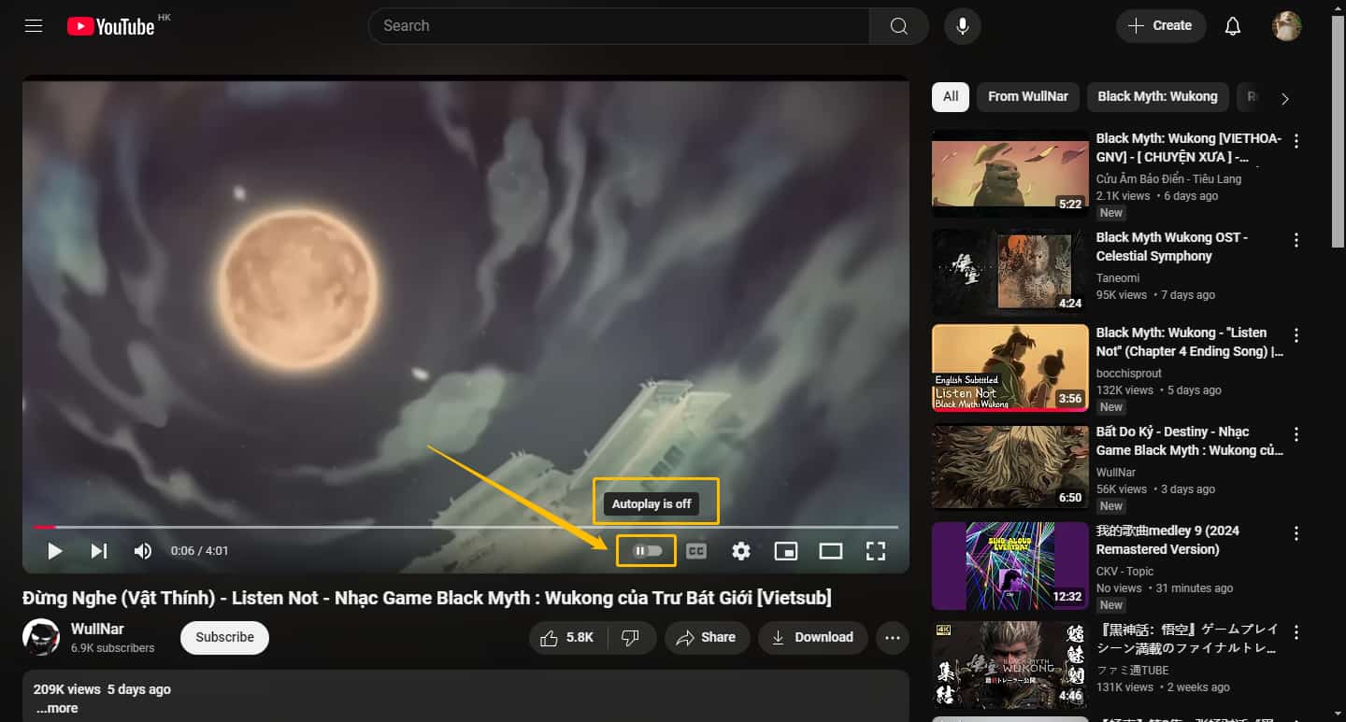
Task: Open WullNar channel name link
Action: point(97,630)
